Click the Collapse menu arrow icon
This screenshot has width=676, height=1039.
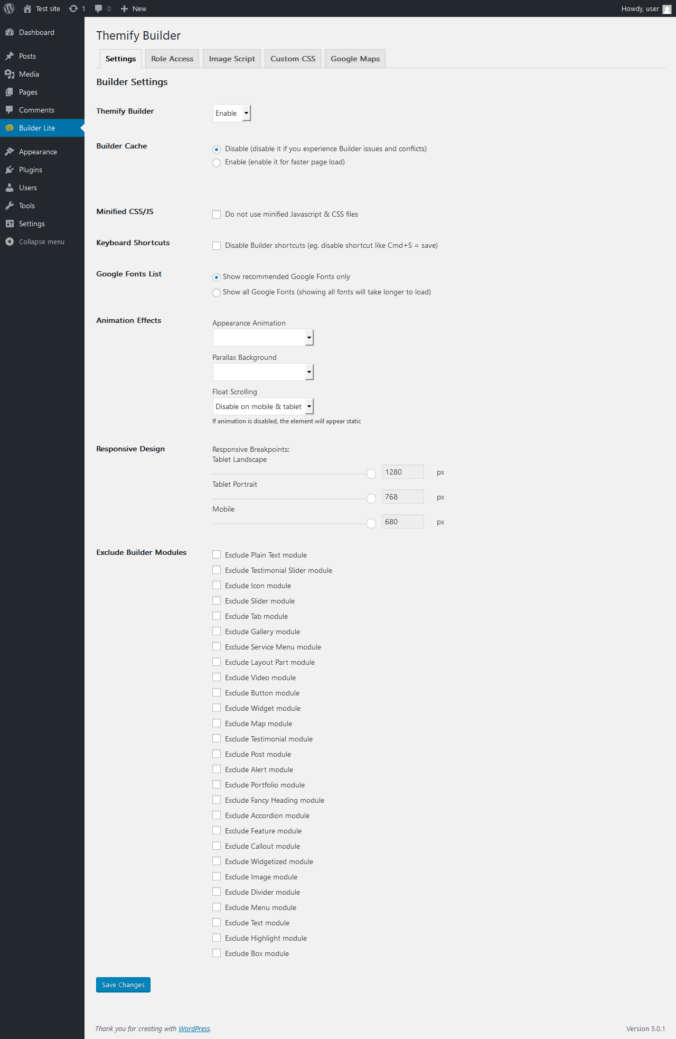click(10, 242)
